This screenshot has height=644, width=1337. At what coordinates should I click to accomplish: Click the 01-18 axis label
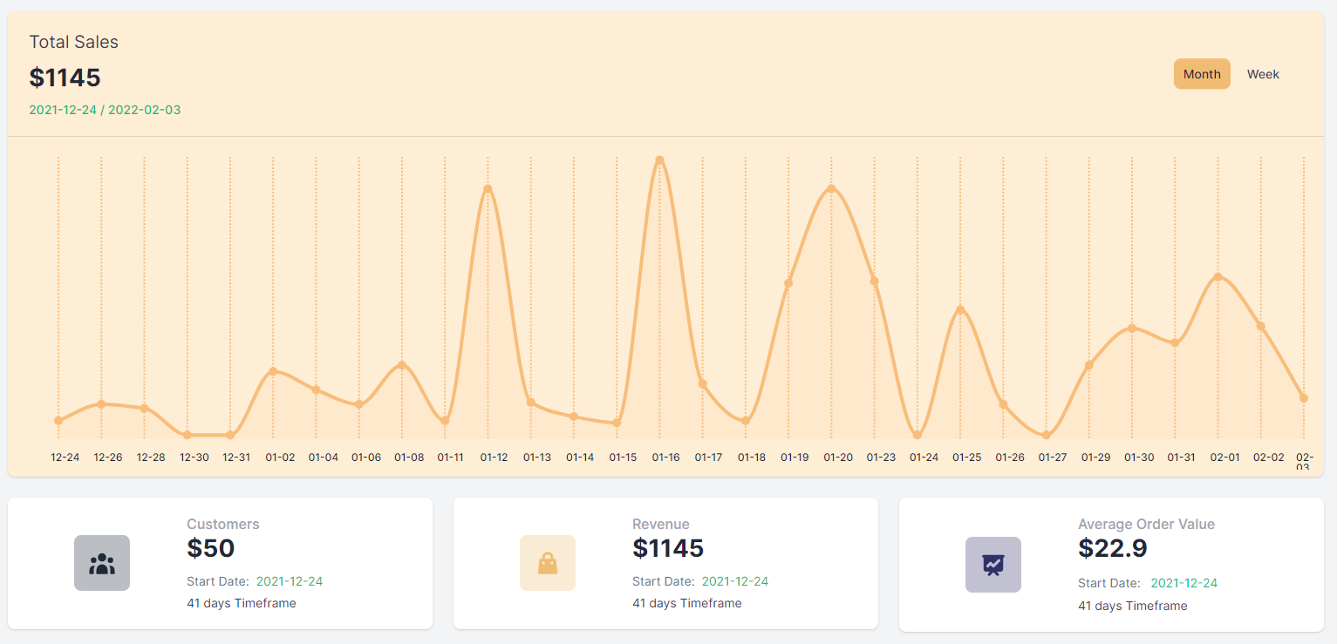(x=752, y=458)
